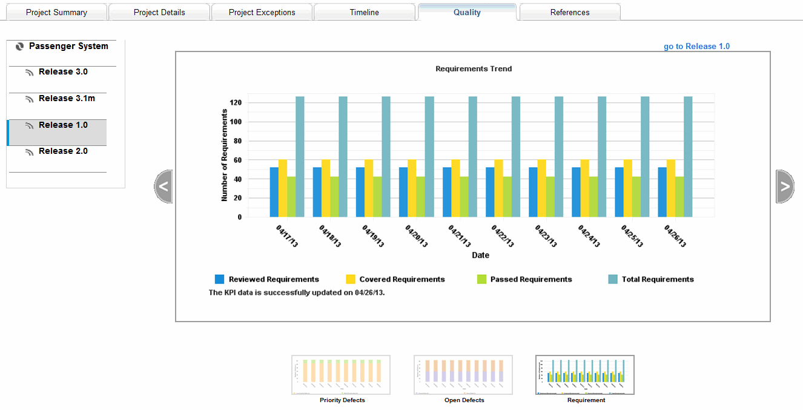Open the Project Summary tab
803x410 pixels.
click(56, 12)
